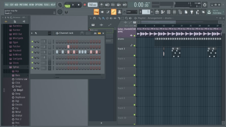
Task: Select previous pattern with the left arrow
Action: pos(140,12)
